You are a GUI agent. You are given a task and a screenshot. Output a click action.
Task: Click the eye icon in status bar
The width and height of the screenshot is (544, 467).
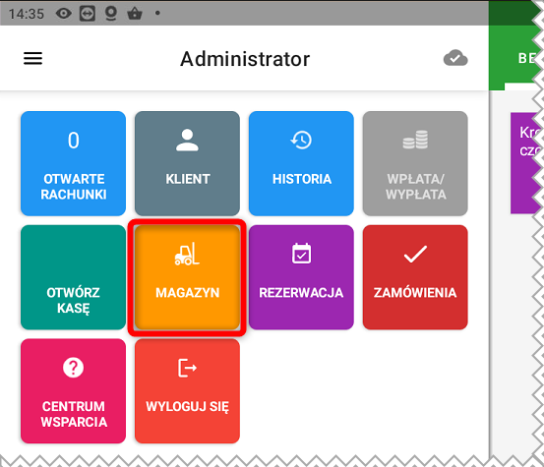coord(64,14)
